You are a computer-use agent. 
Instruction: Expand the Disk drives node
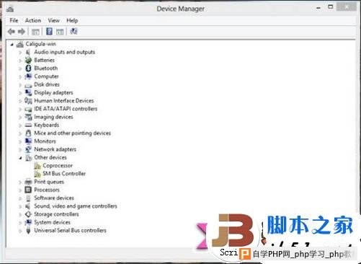coord(20,85)
